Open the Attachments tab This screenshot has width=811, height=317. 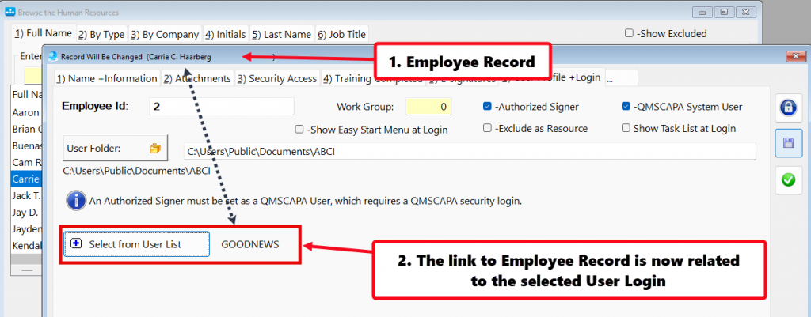coord(197,78)
